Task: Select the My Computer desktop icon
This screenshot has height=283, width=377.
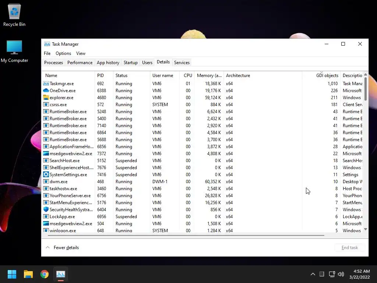Action: click(14, 52)
